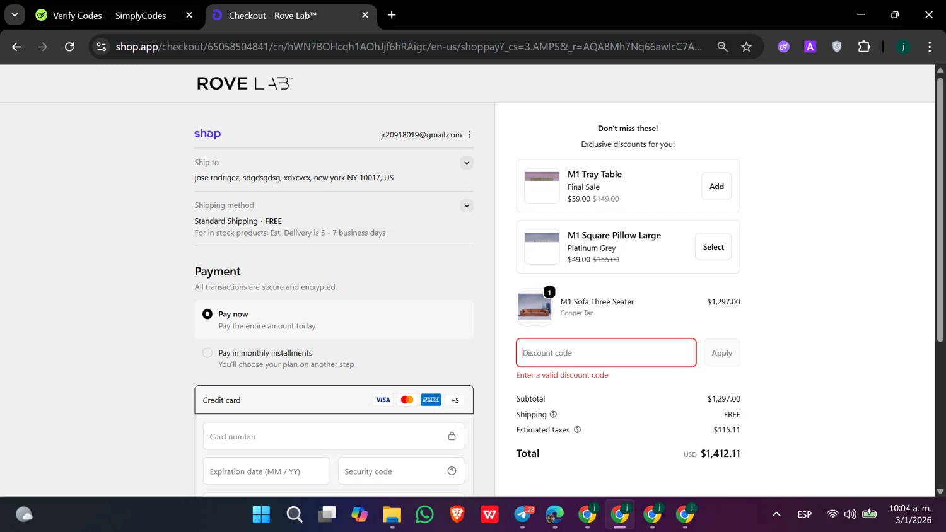Image resolution: width=946 pixels, height=532 pixels.
Task: Go back in browser history
Action: 16,47
